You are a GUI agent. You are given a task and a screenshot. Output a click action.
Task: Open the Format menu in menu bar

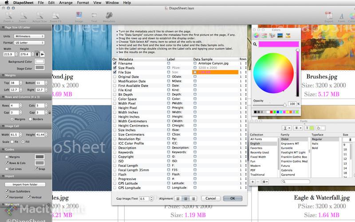[83, 3]
